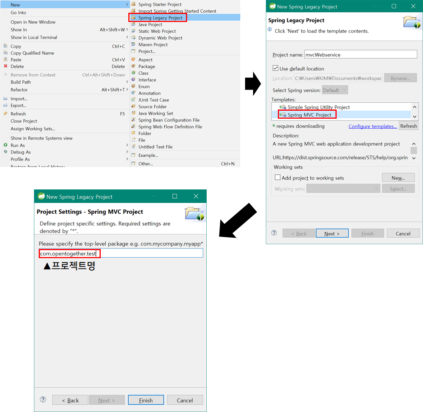Click the Maven Project icon

133,44
